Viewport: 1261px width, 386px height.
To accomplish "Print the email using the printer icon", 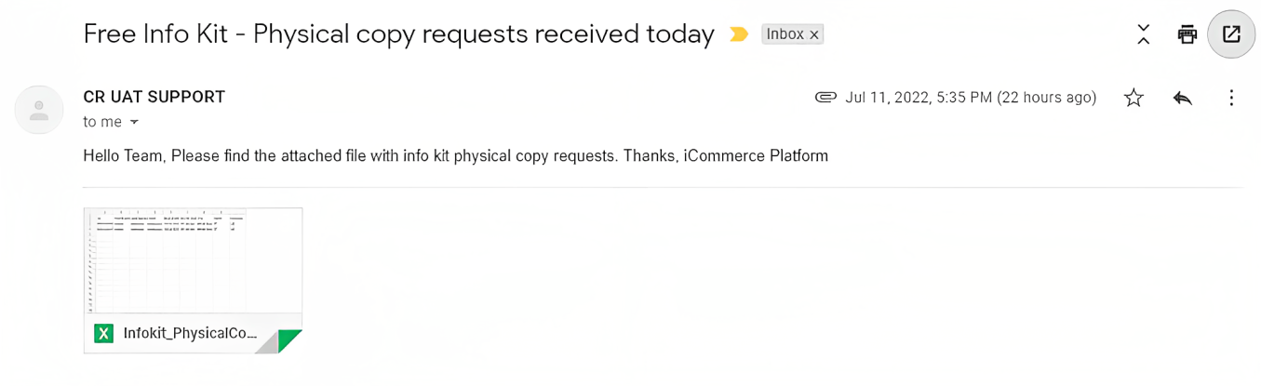I will click(1187, 35).
